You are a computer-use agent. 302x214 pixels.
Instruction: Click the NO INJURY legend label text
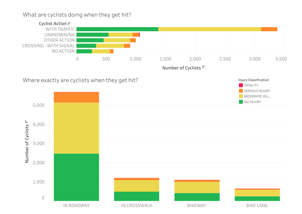253,102
